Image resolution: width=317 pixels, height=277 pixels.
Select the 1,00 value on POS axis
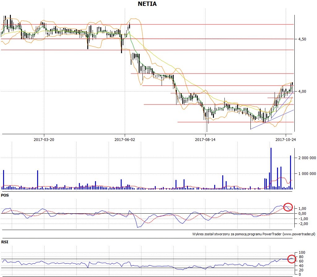(x=302, y=209)
